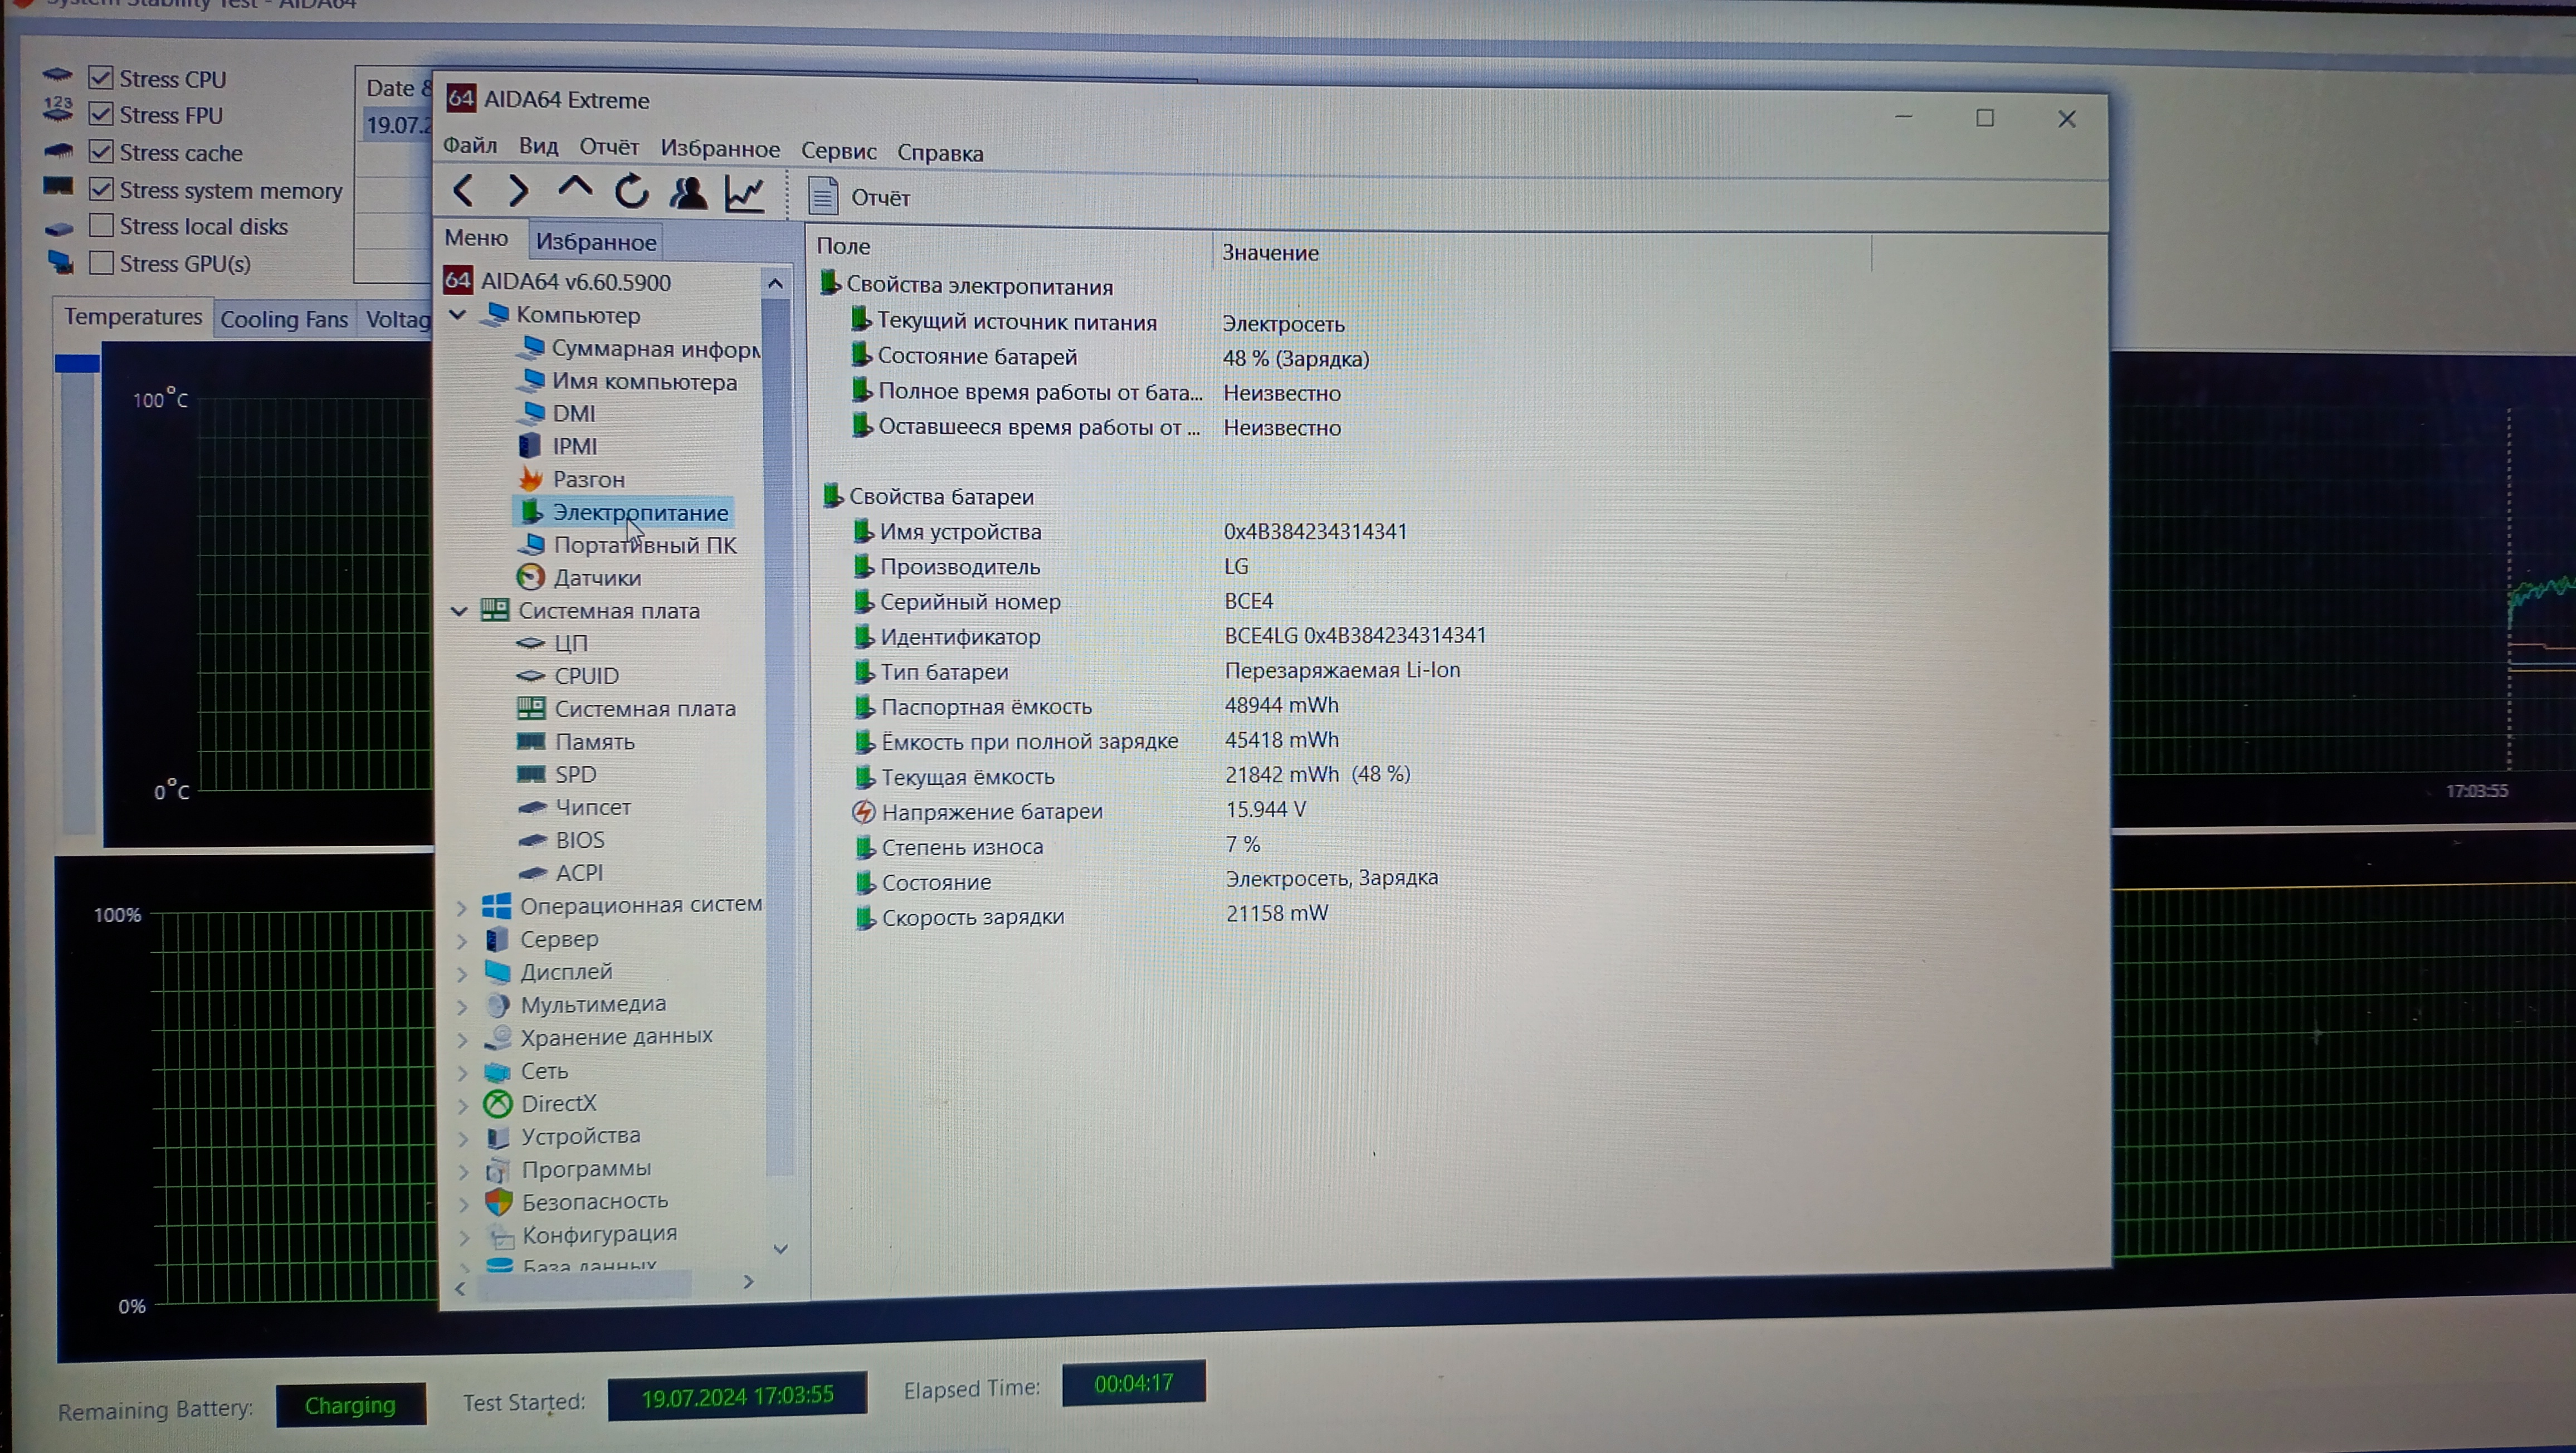This screenshot has width=2576, height=1453.
Task: Switch to Избранное panel tab
Action: tap(596, 241)
